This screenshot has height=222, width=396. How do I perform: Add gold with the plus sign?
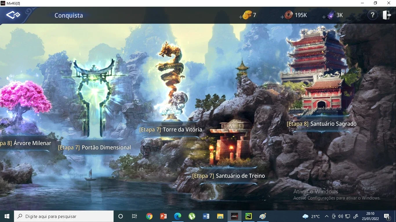pos(241,17)
